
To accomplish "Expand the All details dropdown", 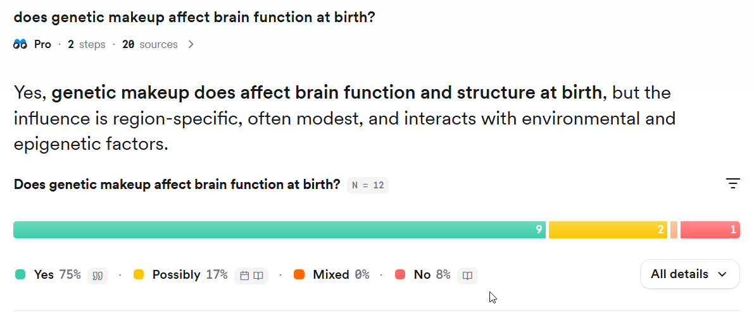I will click(x=689, y=274).
